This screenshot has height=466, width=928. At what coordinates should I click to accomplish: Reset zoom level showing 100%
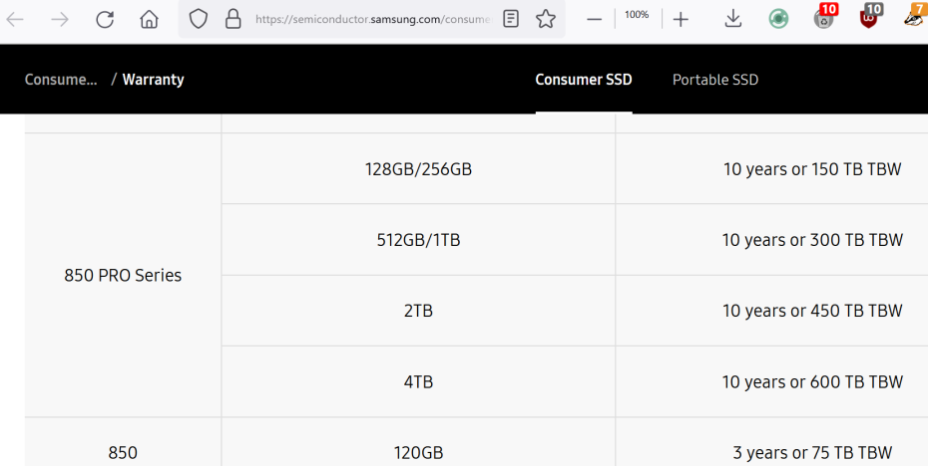pos(637,15)
